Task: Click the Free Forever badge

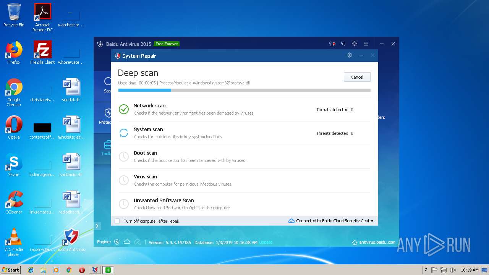Action: (167, 44)
